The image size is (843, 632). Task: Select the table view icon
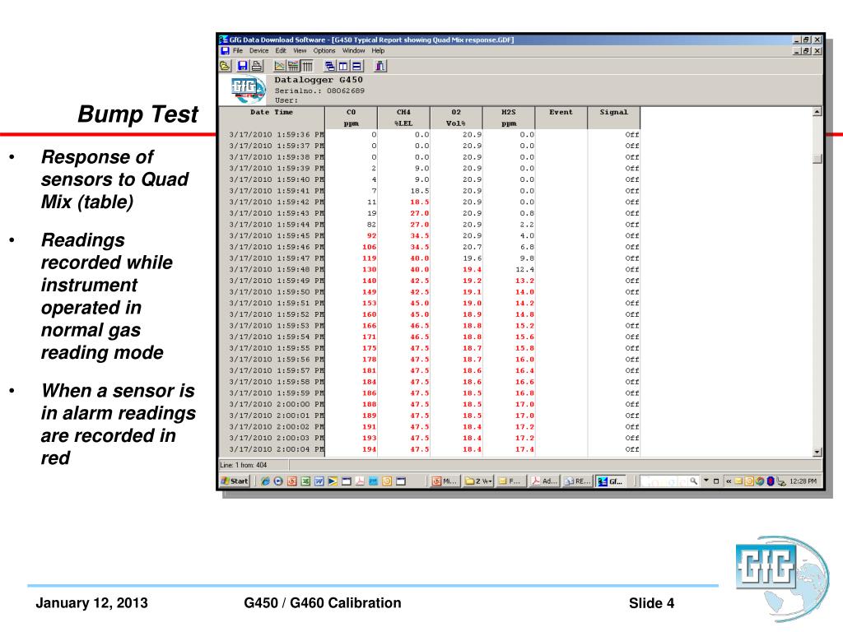[x=307, y=66]
